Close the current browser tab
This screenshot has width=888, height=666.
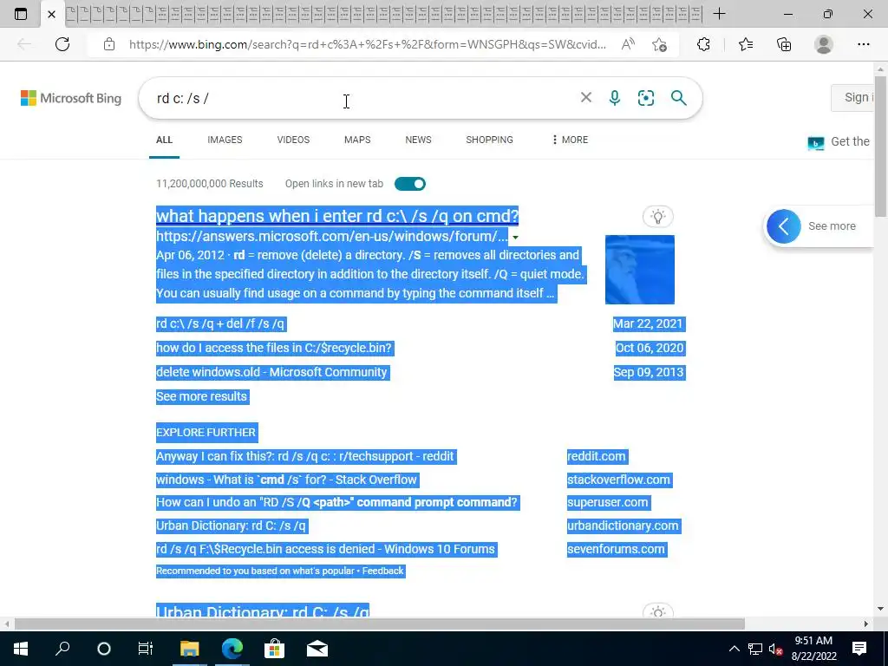click(x=51, y=14)
